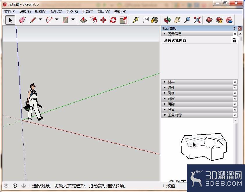
Task: Pick the Paint Bucket tool
Action: point(155,20)
